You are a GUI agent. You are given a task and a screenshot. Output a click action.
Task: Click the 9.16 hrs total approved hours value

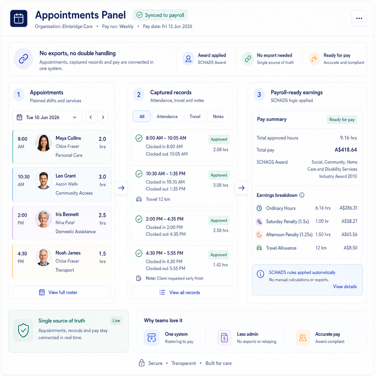(348, 138)
